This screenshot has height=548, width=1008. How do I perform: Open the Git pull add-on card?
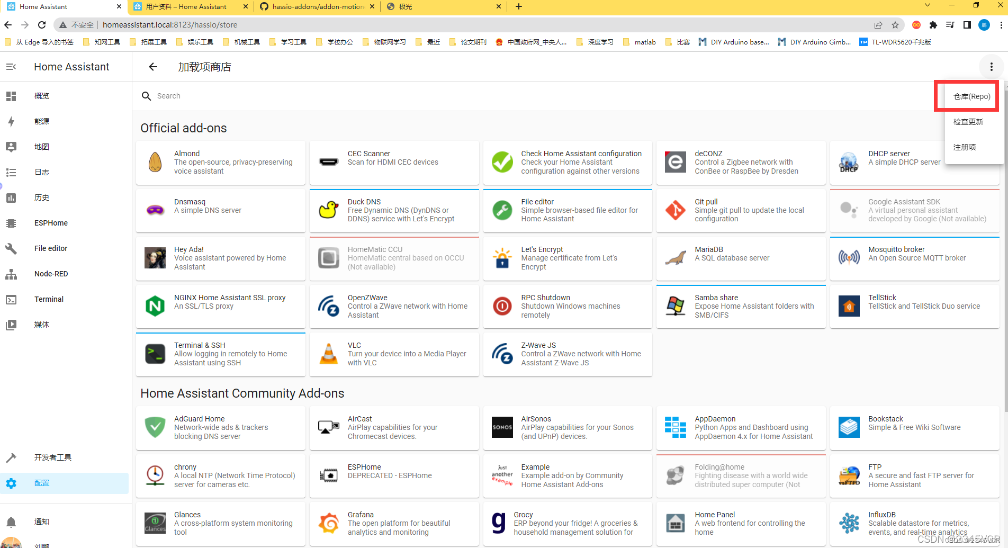741,210
